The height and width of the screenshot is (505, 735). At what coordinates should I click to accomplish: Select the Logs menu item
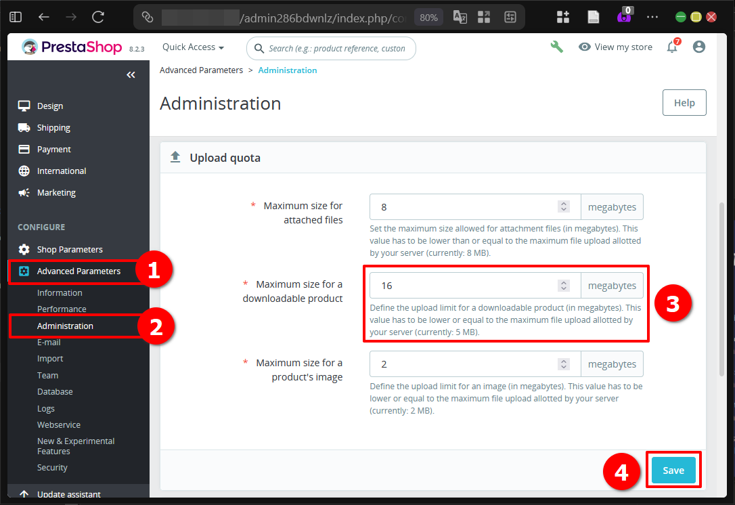(x=45, y=408)
